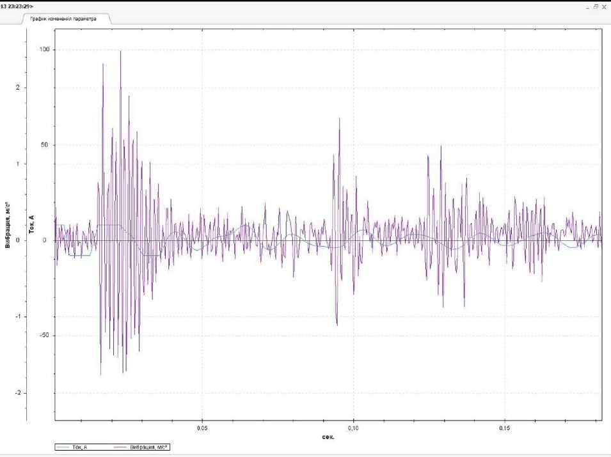Restore the inner chart window
The height and width of the screenshot is (457, 611).
[596, 6]
